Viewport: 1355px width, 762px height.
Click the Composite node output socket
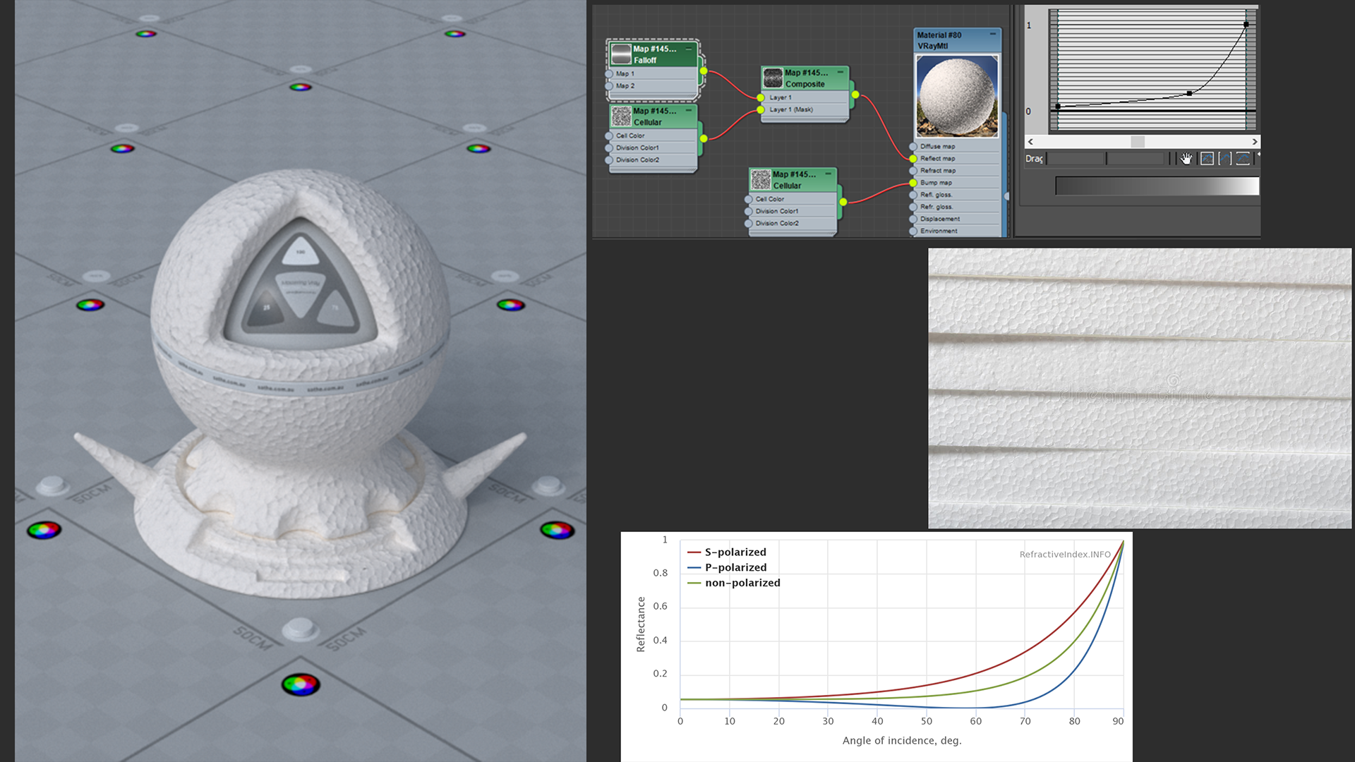tap(855, 95)
